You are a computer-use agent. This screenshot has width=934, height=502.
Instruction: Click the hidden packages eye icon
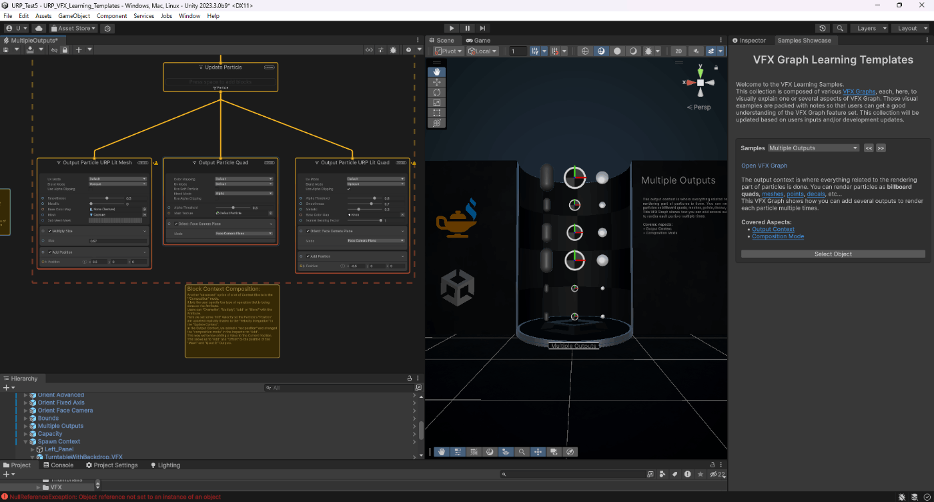coord(717,474)
